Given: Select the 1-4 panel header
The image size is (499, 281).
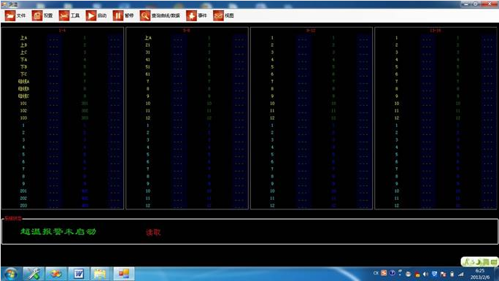Looking at the screenshot, I should pos(62,30).
